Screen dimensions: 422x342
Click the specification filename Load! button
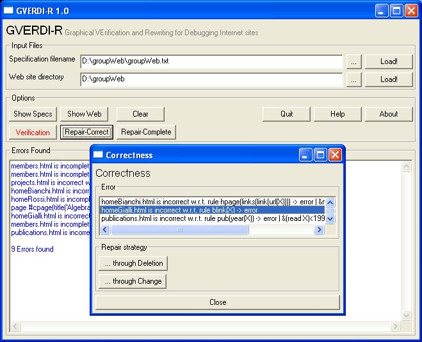389,61
